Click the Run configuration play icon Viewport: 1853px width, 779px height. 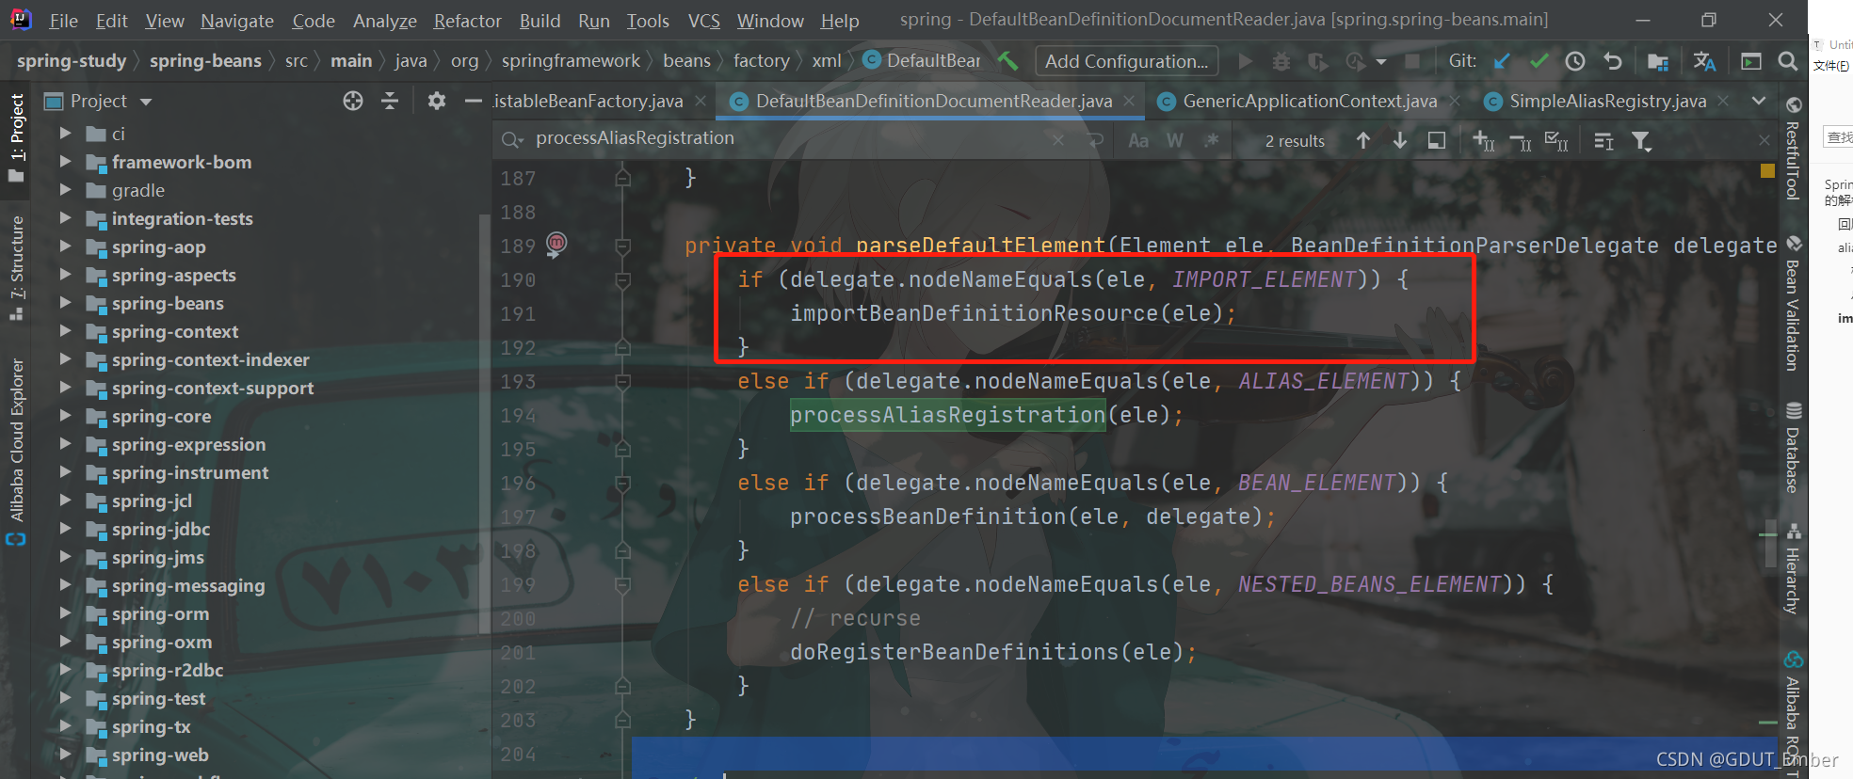pos(1246,61)
